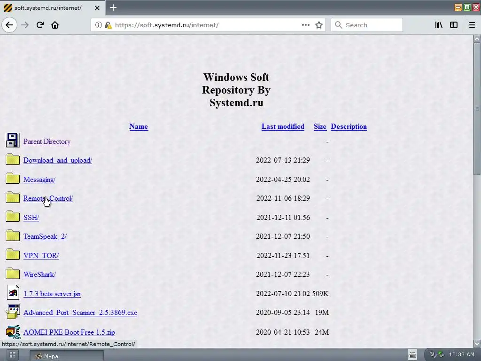
Task: Open the Library bookshelf icon
Action: tap(439, 25)
